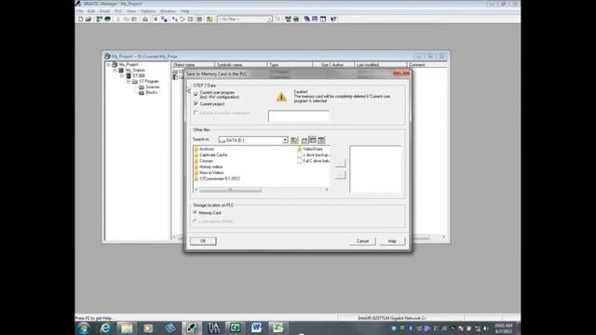Open the PLC menu
The height and width of the screenshot is (335, 596).
click(119, 11)
